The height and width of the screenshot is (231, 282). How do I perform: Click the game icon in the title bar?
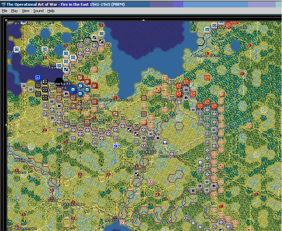pyautogui.click(x=3, y=4)
